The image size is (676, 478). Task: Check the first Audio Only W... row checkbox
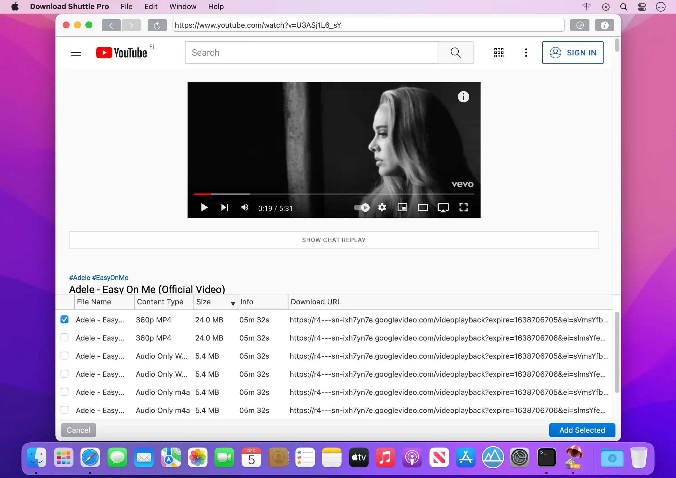tap(64, 356)
